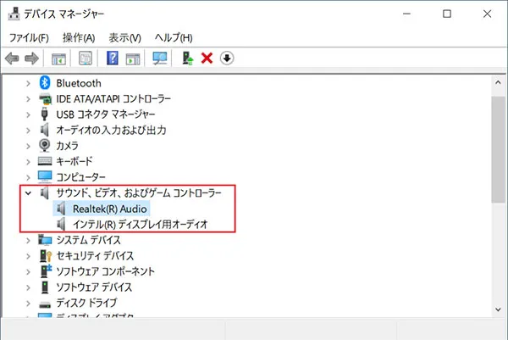Select the Realtek(R) Audio device text
Image resolution: width=508 pixels, height=340 pixels.
110,209
